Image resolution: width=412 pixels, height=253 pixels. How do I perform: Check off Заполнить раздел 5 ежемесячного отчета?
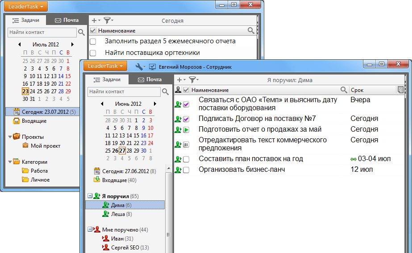point(93,41)
